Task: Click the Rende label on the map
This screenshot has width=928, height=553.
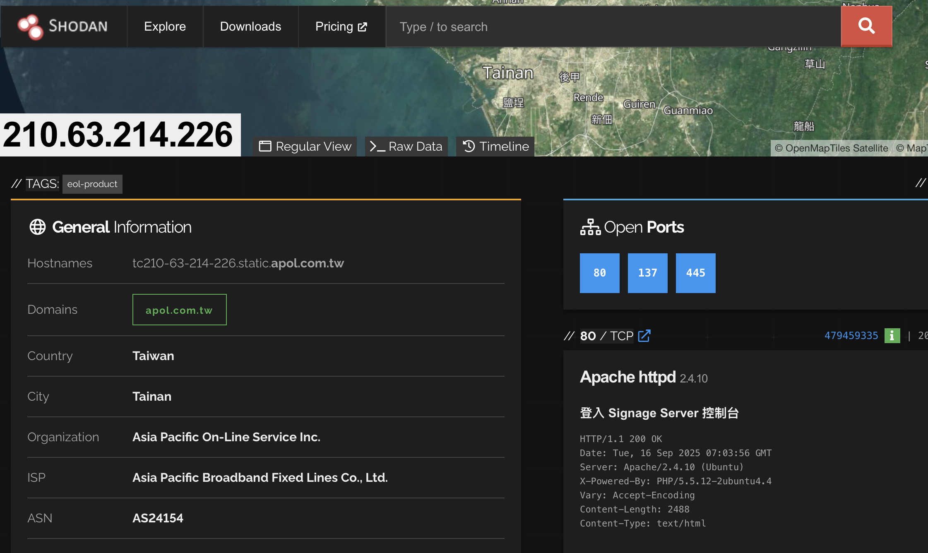Action: pos(588,98)
